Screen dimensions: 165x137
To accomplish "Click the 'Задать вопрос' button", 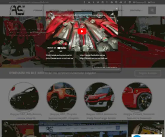I will point(148,73).
